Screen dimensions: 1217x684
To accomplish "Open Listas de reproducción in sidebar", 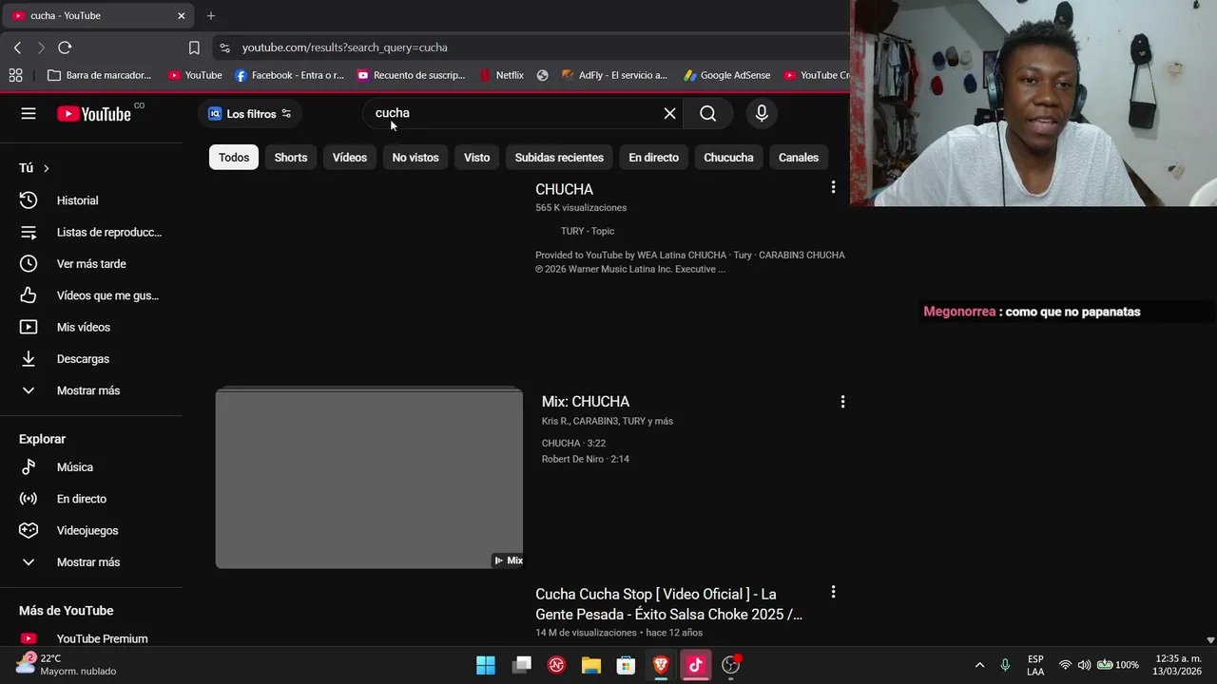I will click(x=91, y=232).
